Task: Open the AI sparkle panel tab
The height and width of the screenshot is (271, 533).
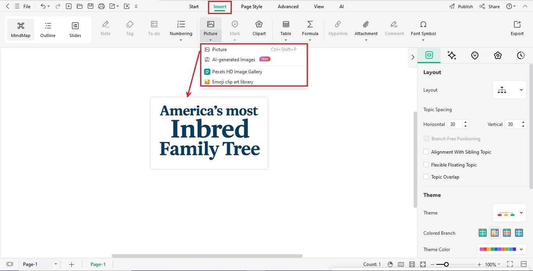Action: tap(452, 55)
